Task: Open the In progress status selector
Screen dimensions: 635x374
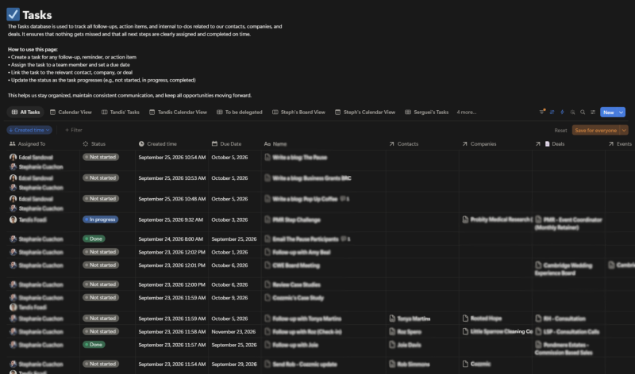Action: tap(101, 219)
